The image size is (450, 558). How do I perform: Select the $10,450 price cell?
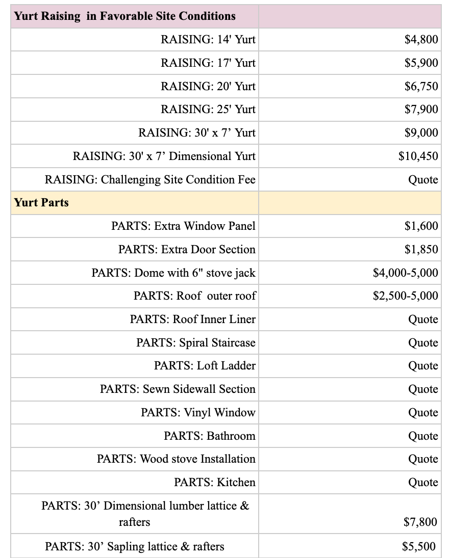pos(418,156)
